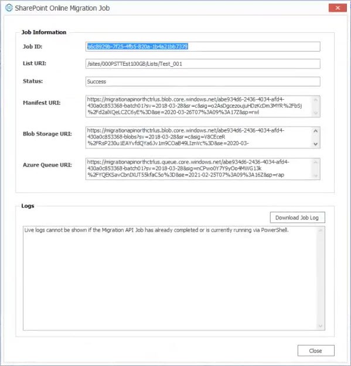
Task: Click the SharePoint Migration Job window icon
Action: tap(9, 8)
